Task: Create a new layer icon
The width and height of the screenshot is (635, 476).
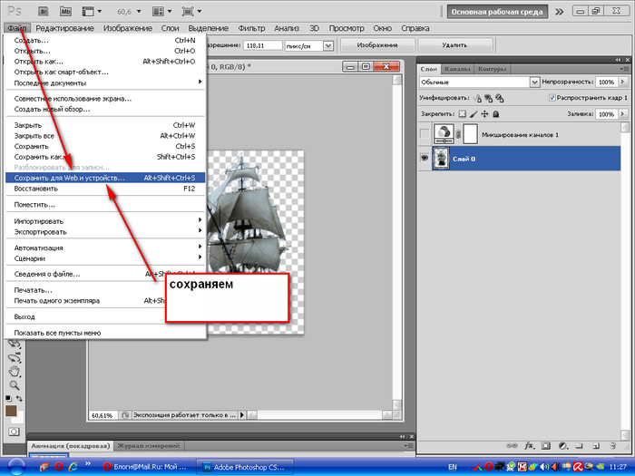Action: click(x=595, y=445)
